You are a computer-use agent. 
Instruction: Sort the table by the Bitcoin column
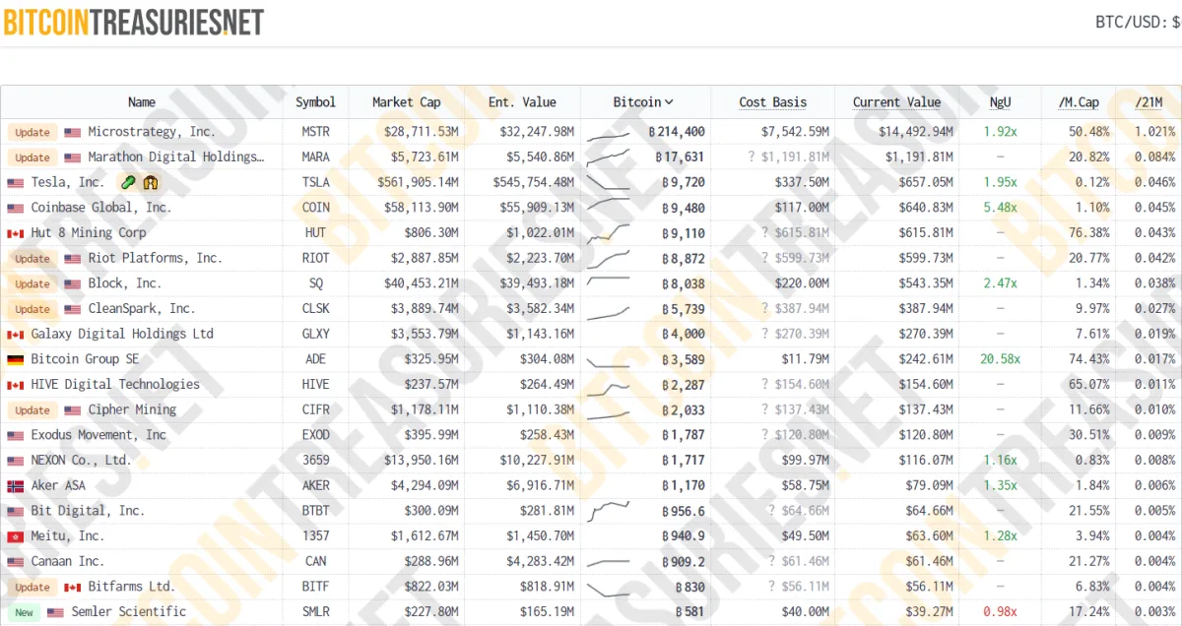coord(643,102)
